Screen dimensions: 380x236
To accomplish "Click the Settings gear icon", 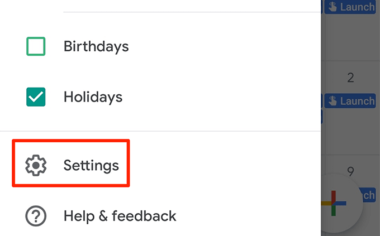I will [36, 165].
